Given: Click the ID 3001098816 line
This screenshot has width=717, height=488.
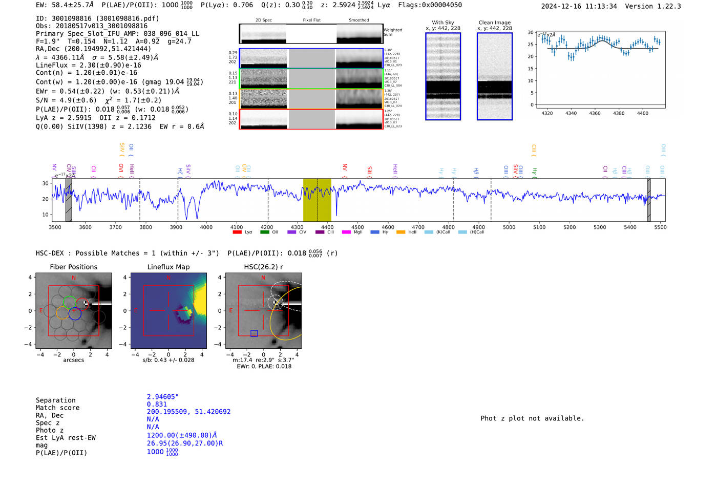Looking at the screenshot, I should click(97, 18).
